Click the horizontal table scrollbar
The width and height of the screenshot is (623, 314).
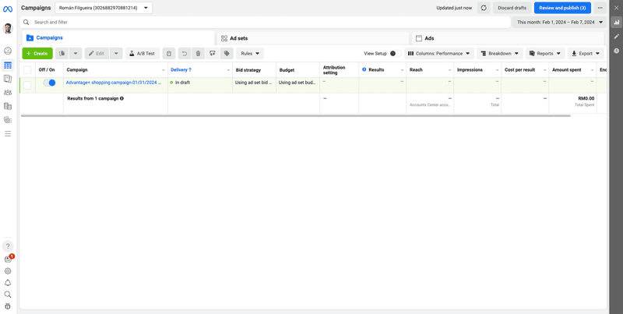point(296,115)
